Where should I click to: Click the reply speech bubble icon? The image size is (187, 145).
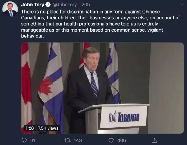point(24,140)
